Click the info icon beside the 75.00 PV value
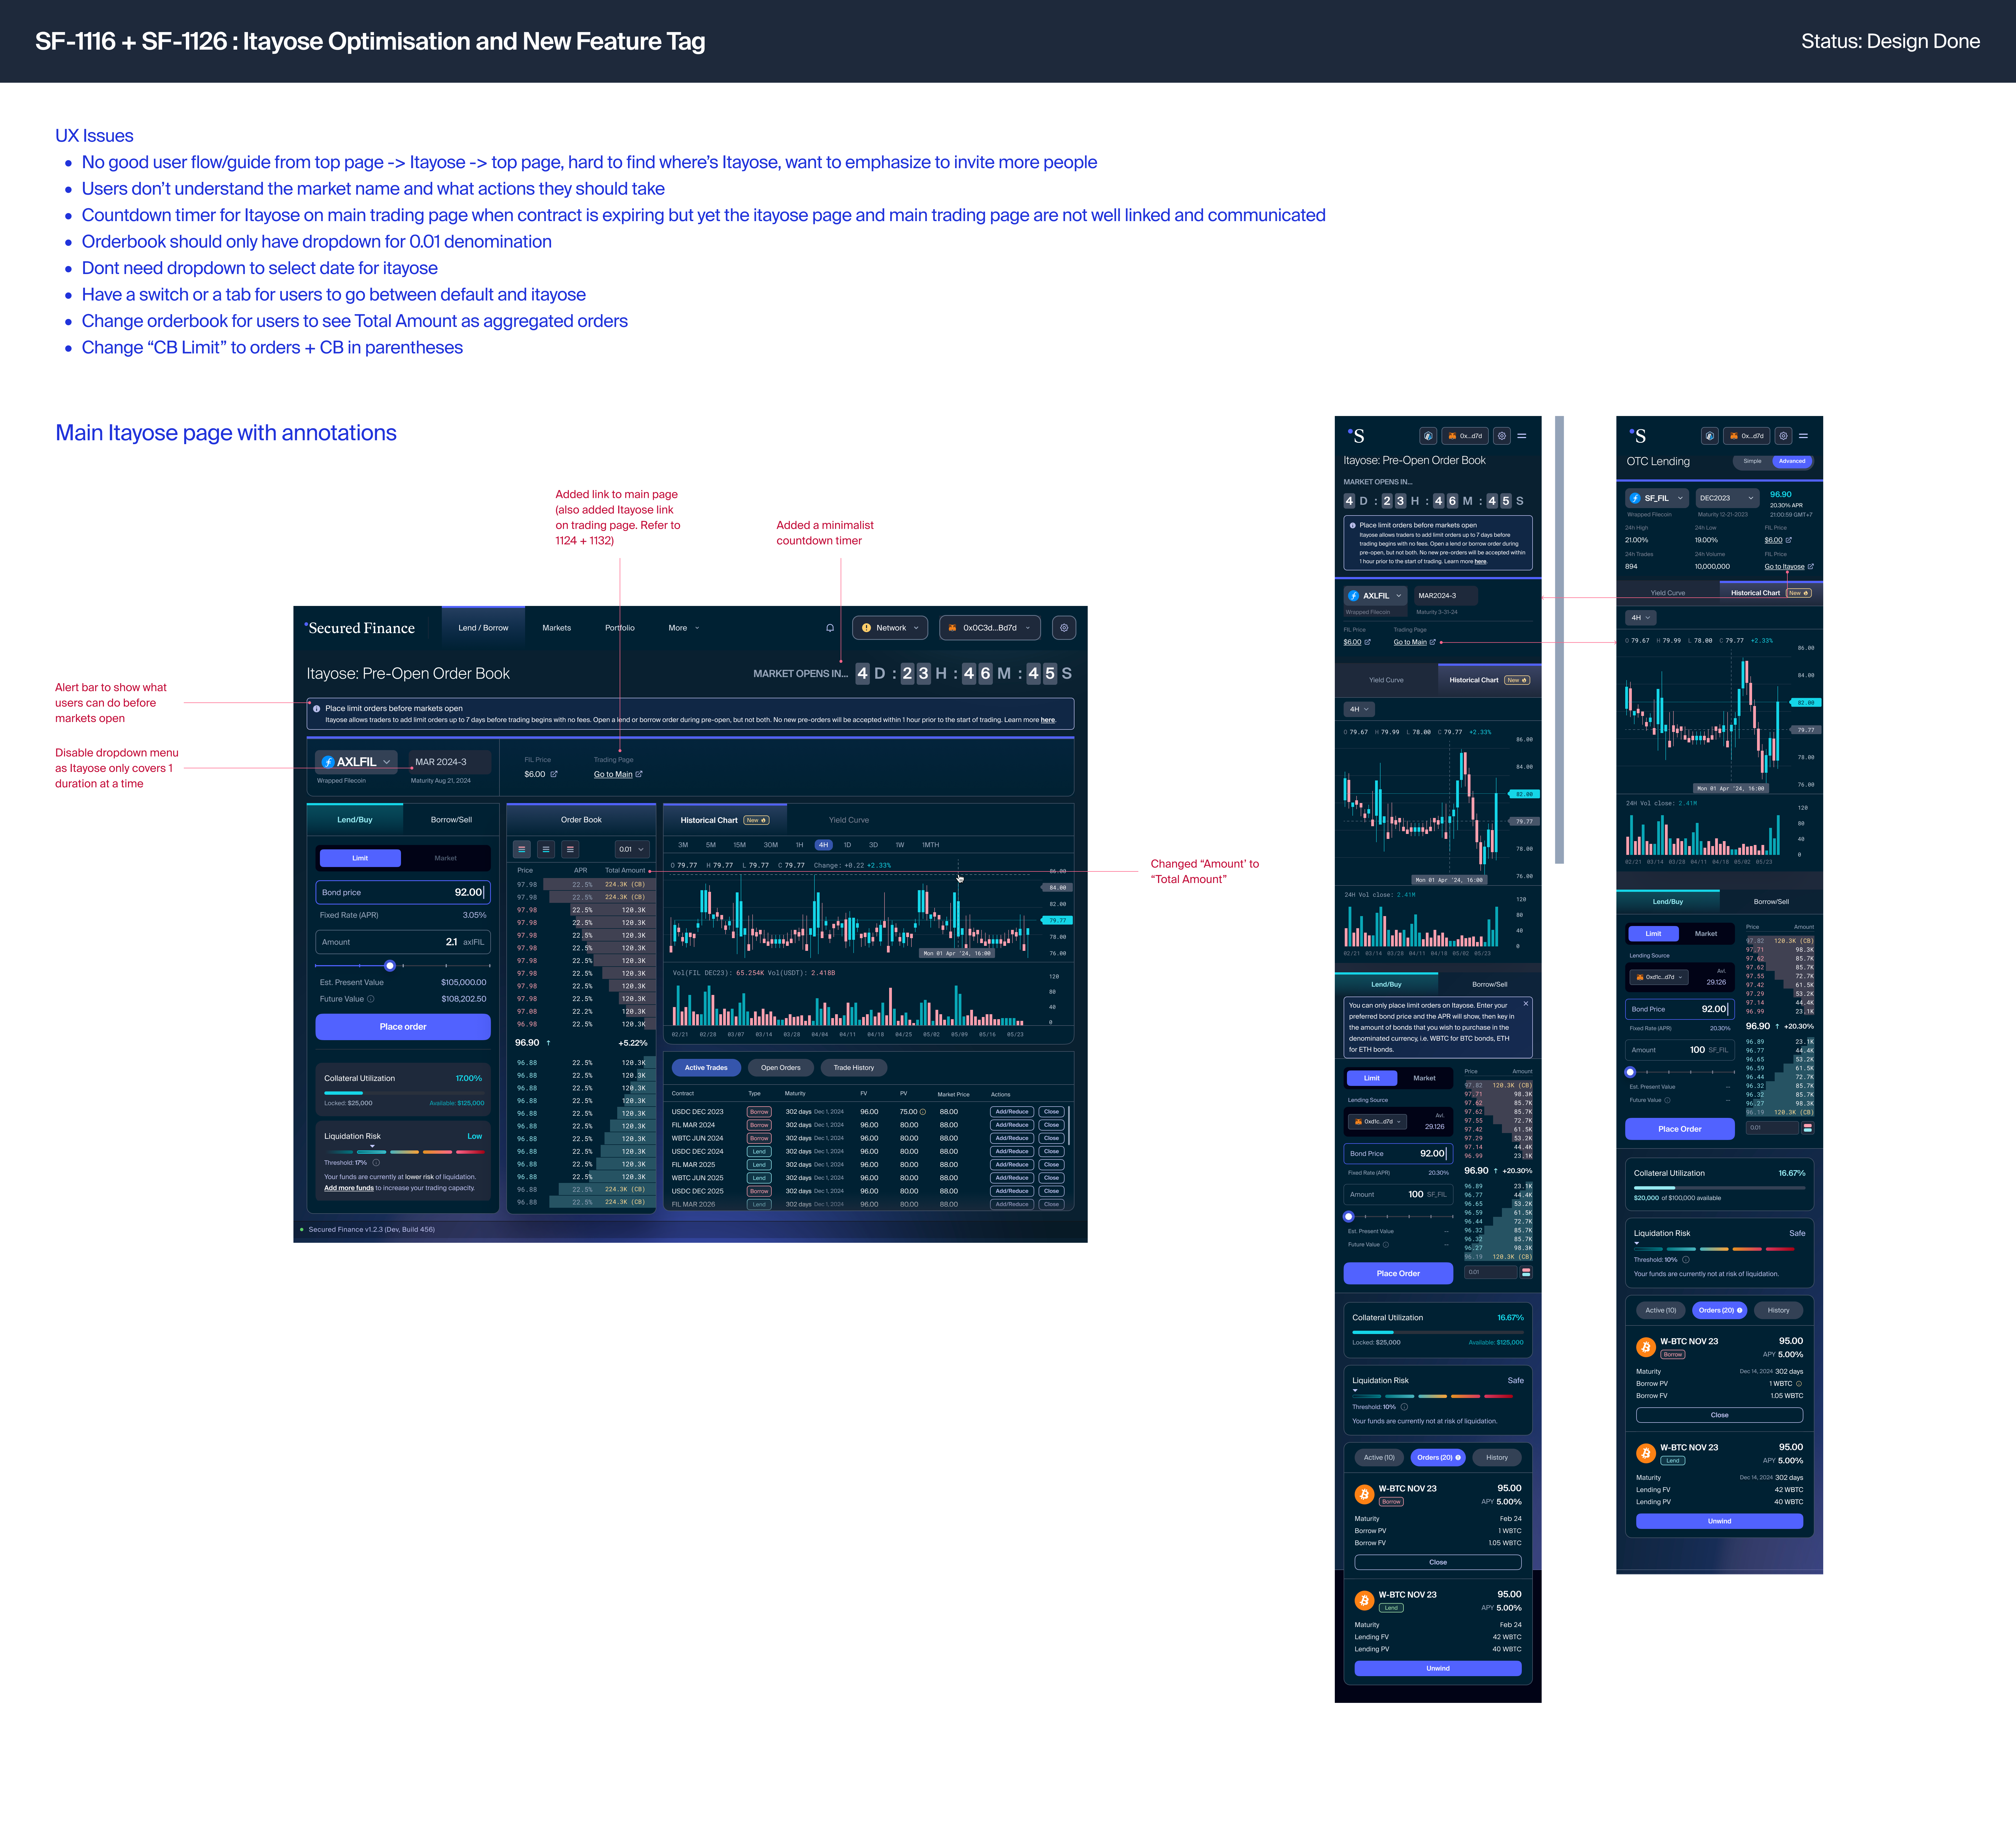The height and width of the screenshot is (1825, 2016). click(x=923, y=1111)
